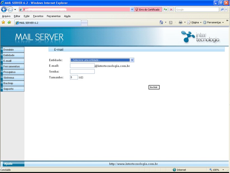
Task: Click the address bar URL field
Action: [x=74, y=10]
